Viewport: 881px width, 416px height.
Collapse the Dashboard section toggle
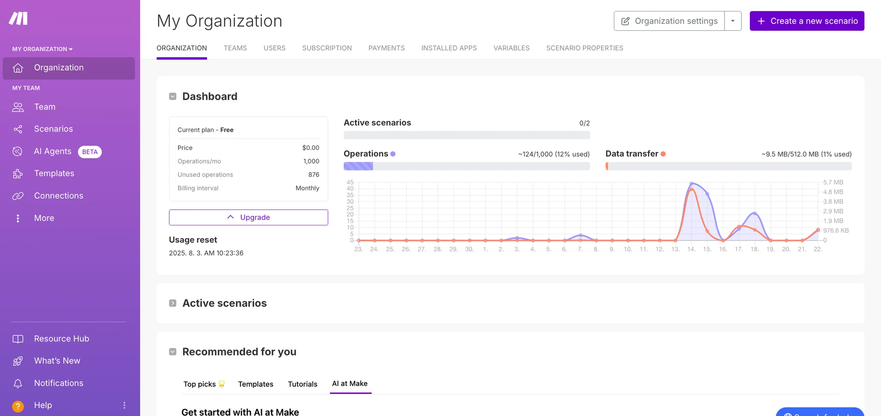173,97
